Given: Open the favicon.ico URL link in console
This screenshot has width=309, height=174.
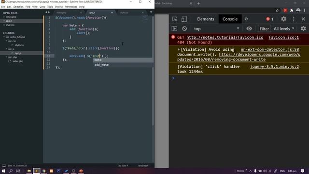Looking at the screenshot, I should click(225, 37).
